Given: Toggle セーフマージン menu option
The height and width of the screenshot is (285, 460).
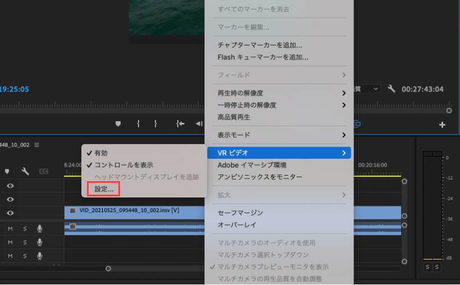Looking at the screenshot, I should (x=279, y=213).
